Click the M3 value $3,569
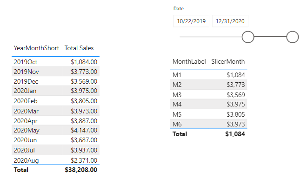 tap(236, 95)
